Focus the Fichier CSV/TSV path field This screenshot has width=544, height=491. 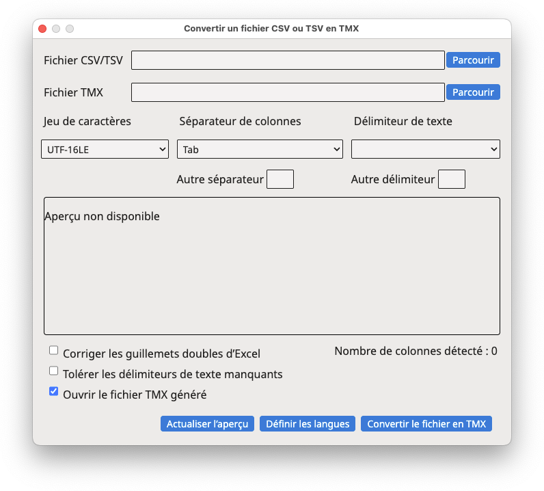288,60
